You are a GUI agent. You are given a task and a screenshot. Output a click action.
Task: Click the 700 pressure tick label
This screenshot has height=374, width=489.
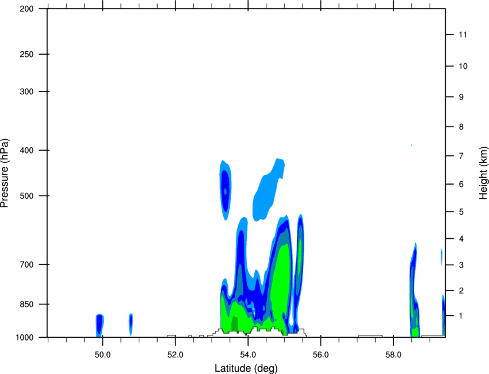(26, 265)
